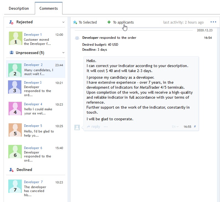
Task: Click the 'Many candidates, I must wait f...' preview
Action: click(x=39, y=72)
